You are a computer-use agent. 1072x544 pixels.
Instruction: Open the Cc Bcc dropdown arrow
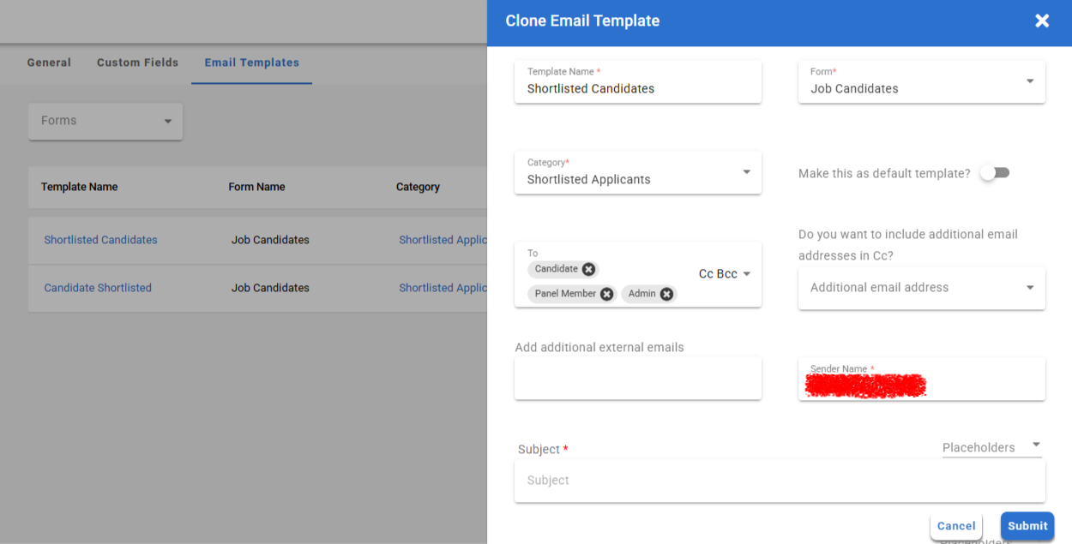[x=746, y=274]
